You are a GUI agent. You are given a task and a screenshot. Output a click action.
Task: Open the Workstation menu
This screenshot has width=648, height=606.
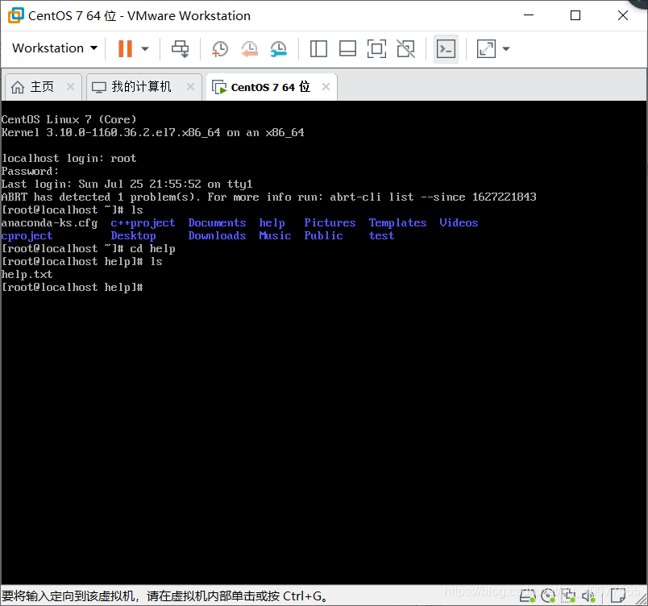[55, 48]
